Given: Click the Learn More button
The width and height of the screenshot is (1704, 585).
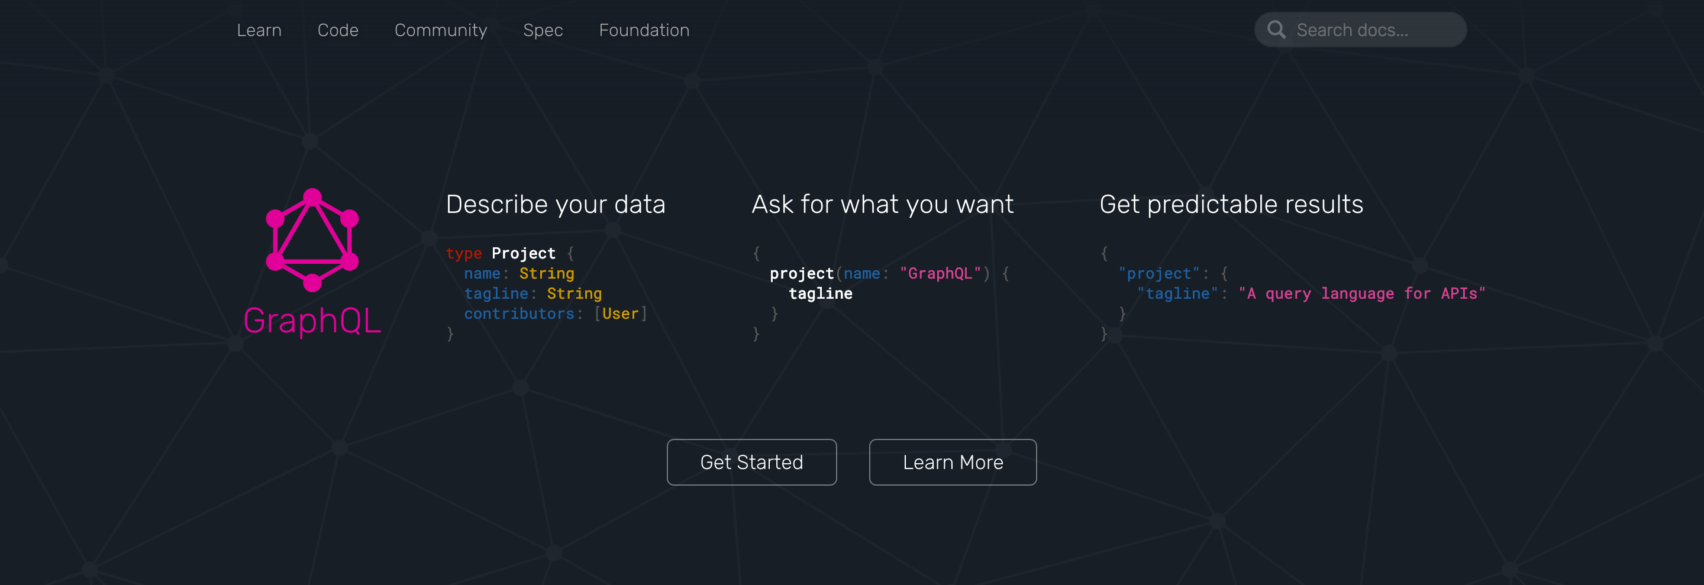Looking at the screenshot, I should [x=952, y=462].
